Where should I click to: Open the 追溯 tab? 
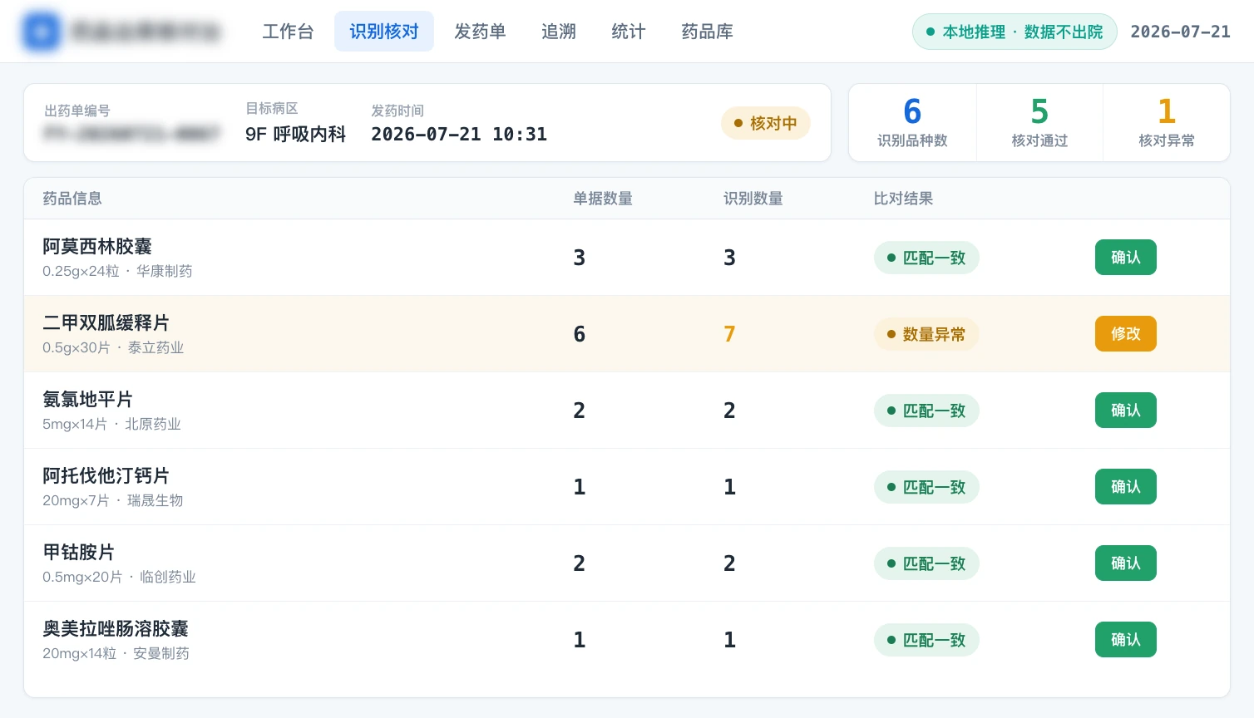tap(559, 32)
